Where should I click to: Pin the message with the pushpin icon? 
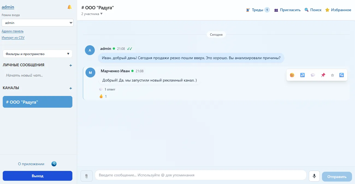[x=323, y=75]
